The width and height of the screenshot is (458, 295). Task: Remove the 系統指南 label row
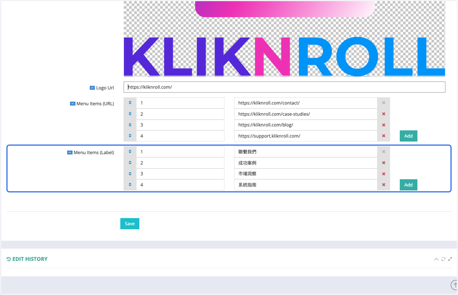tap(384, 185)
